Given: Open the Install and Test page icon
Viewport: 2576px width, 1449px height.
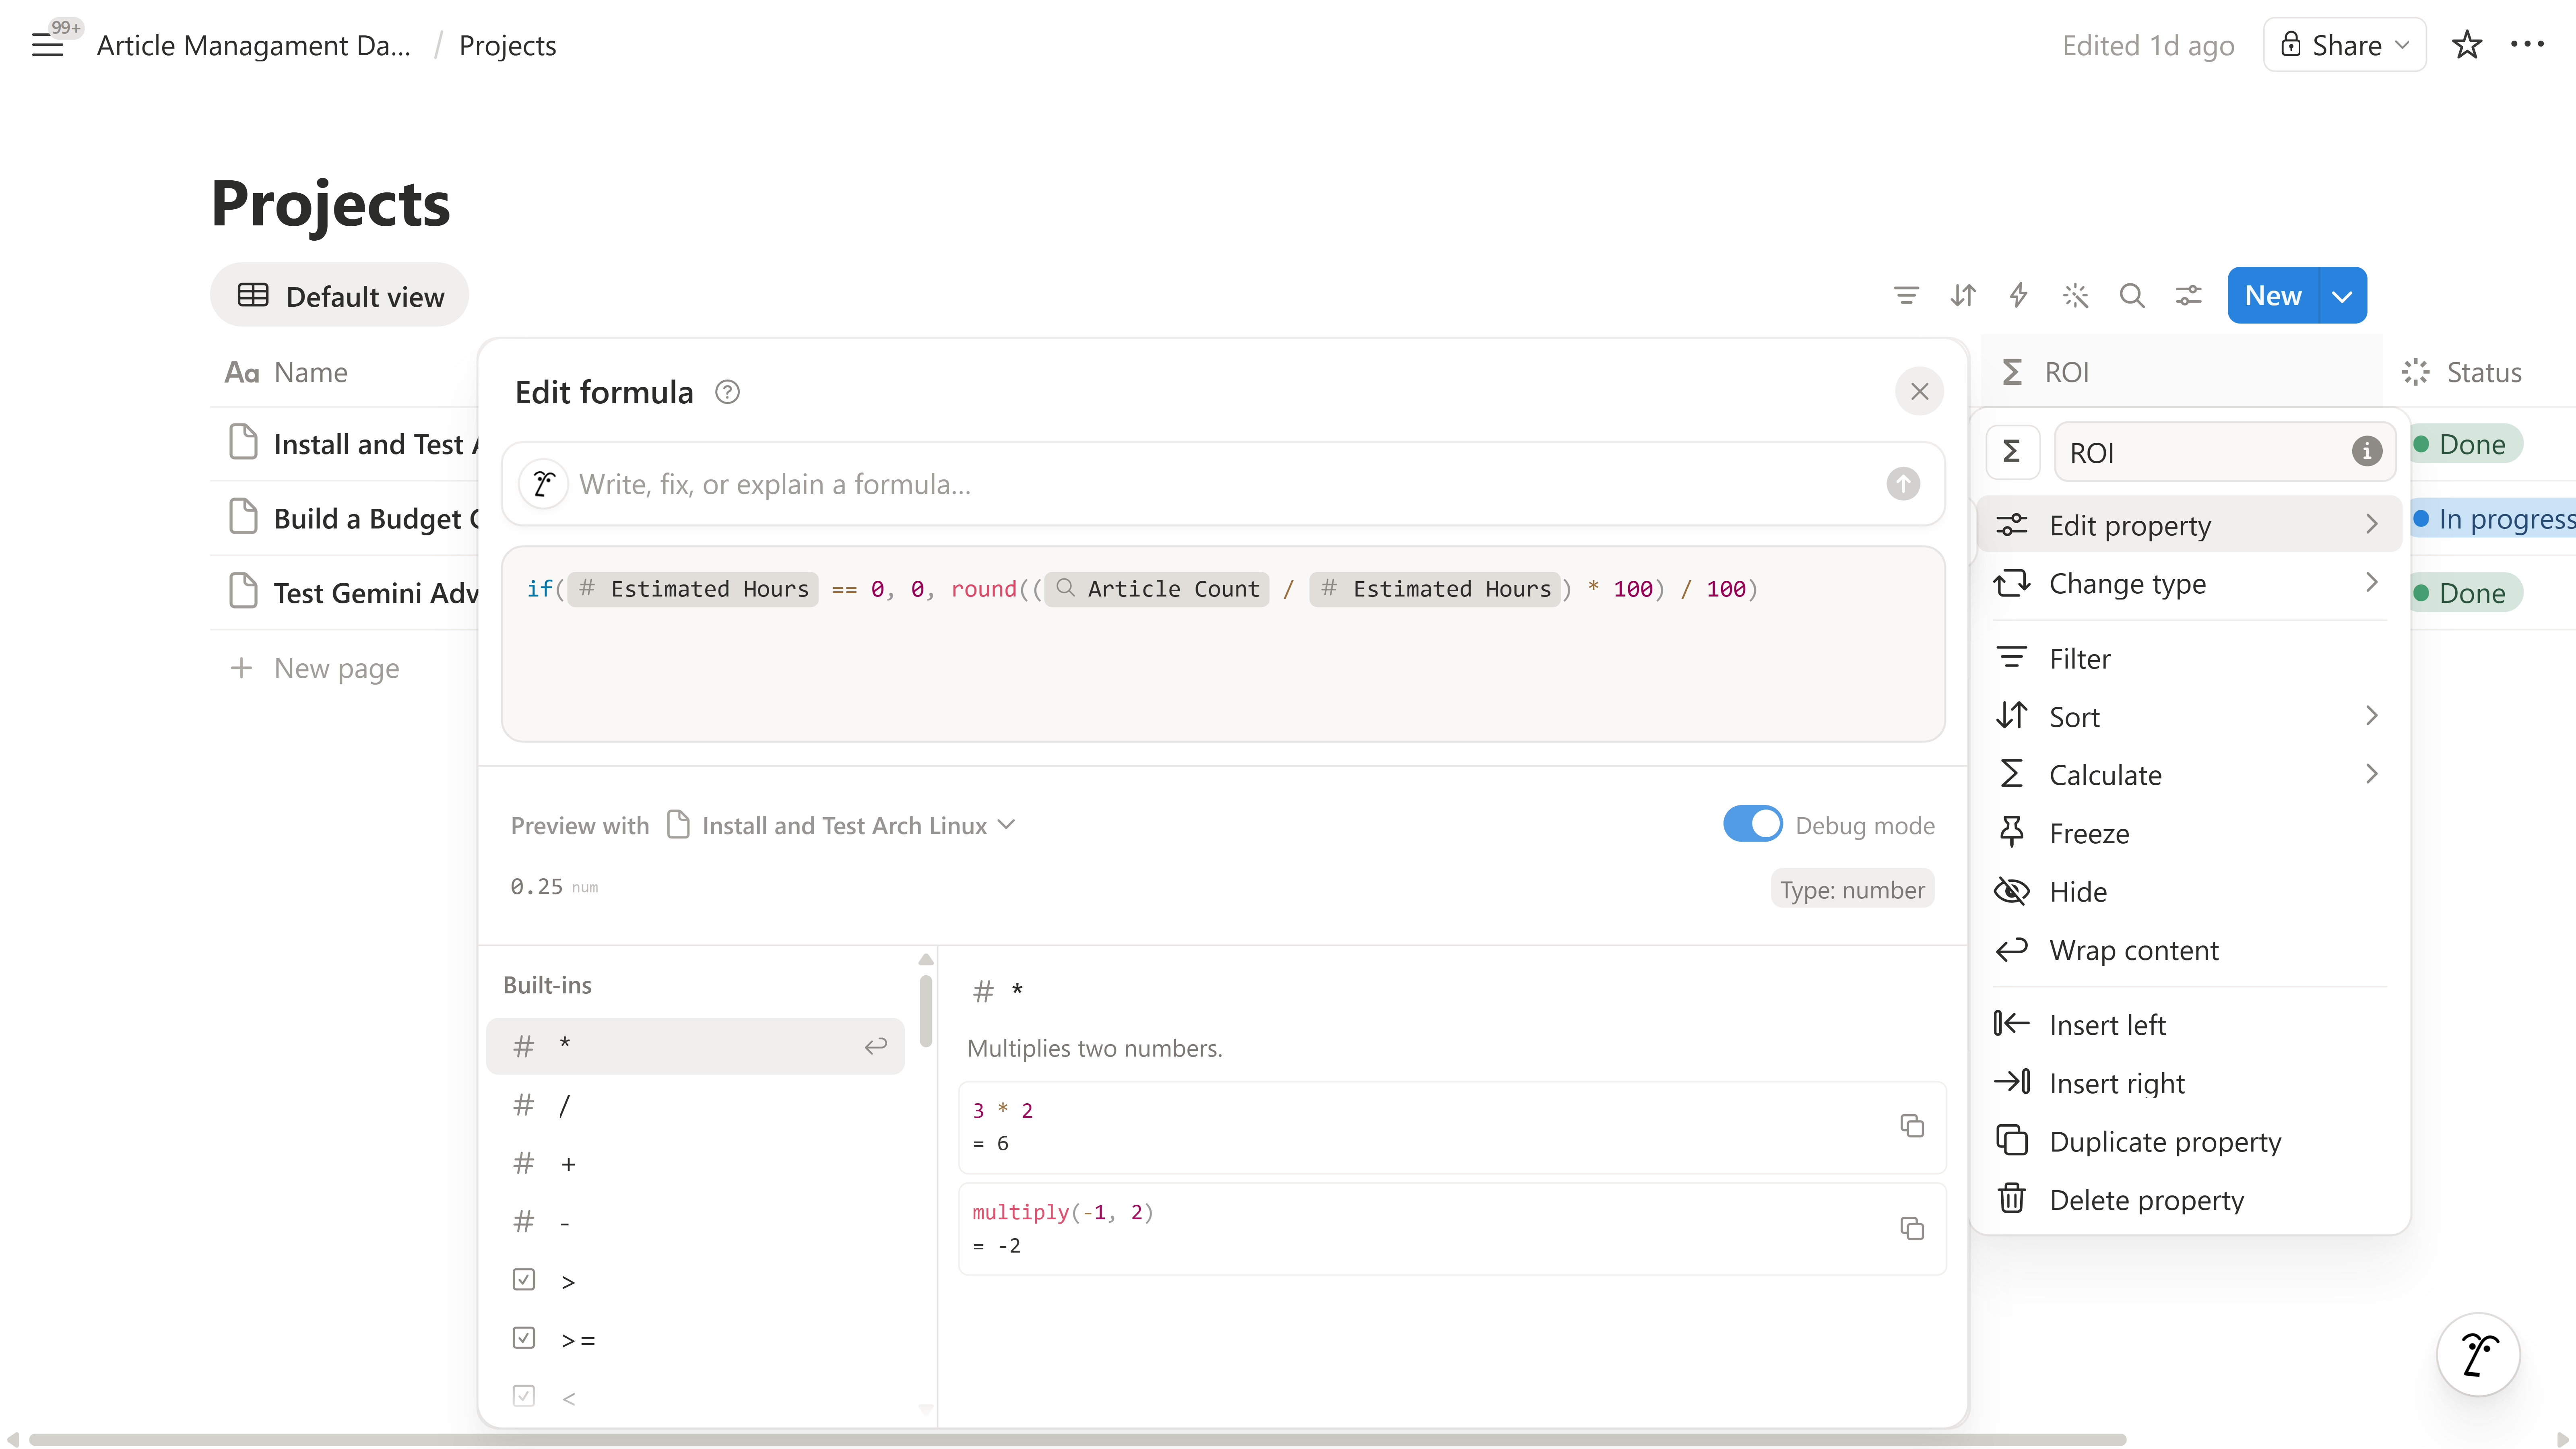Looking at the screenshot, I should pos(243,442).
